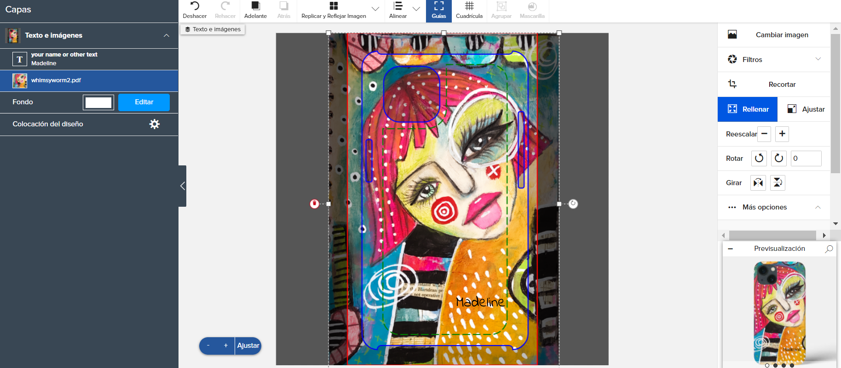Click the Deshacer undo icon

(195, 6)
